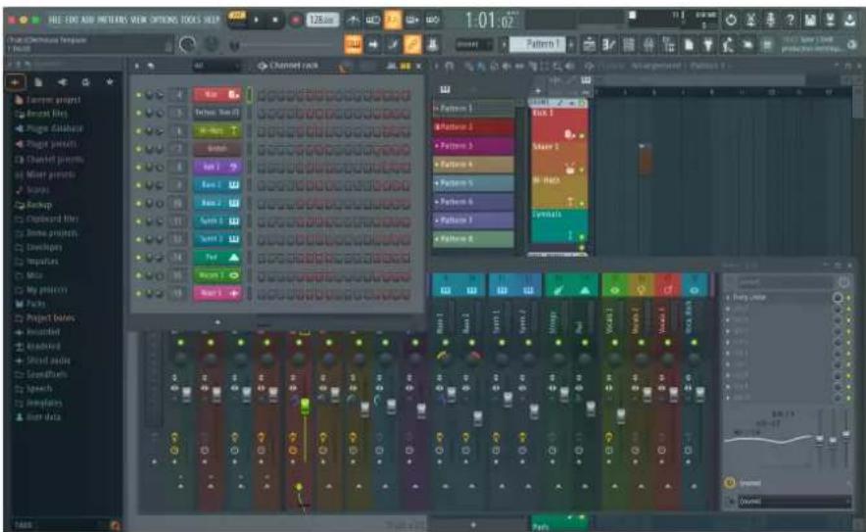Click the question mark help icon
Image resolution: width=866 pixels, height=532 pixels.
click(x=791, y=21)
